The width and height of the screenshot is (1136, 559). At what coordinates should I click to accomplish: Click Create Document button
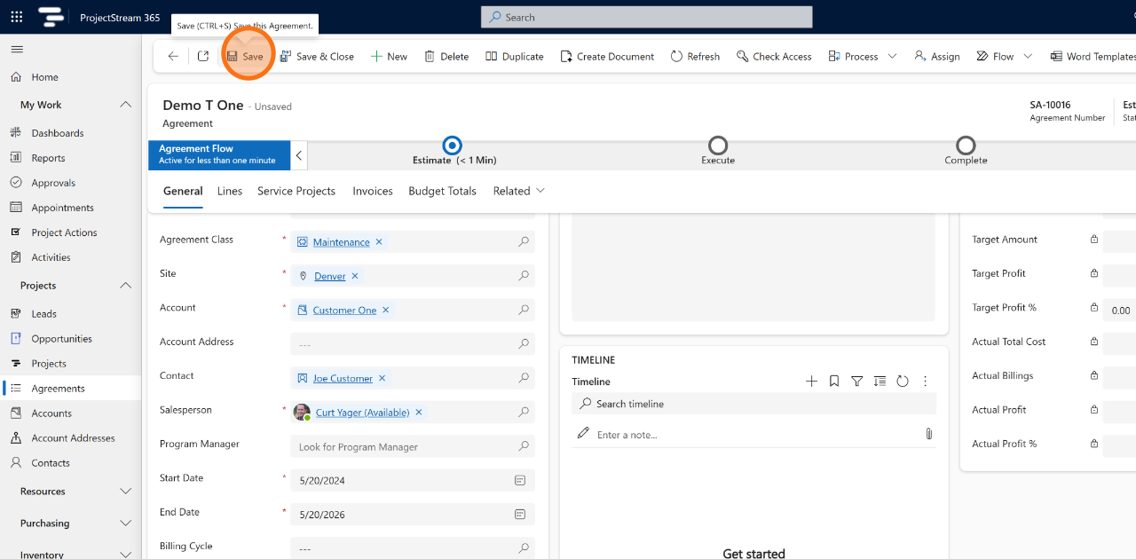(x=608, y=56)
